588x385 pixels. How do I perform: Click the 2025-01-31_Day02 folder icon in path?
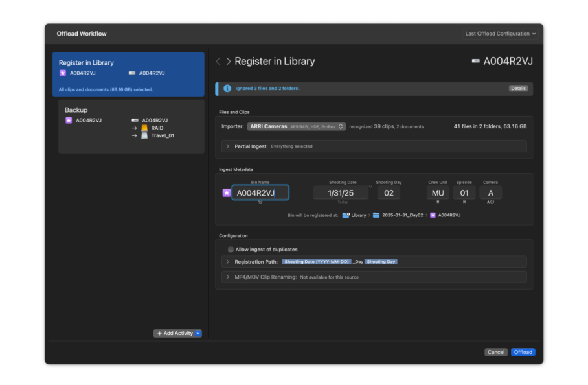click(x=376, y=215)
